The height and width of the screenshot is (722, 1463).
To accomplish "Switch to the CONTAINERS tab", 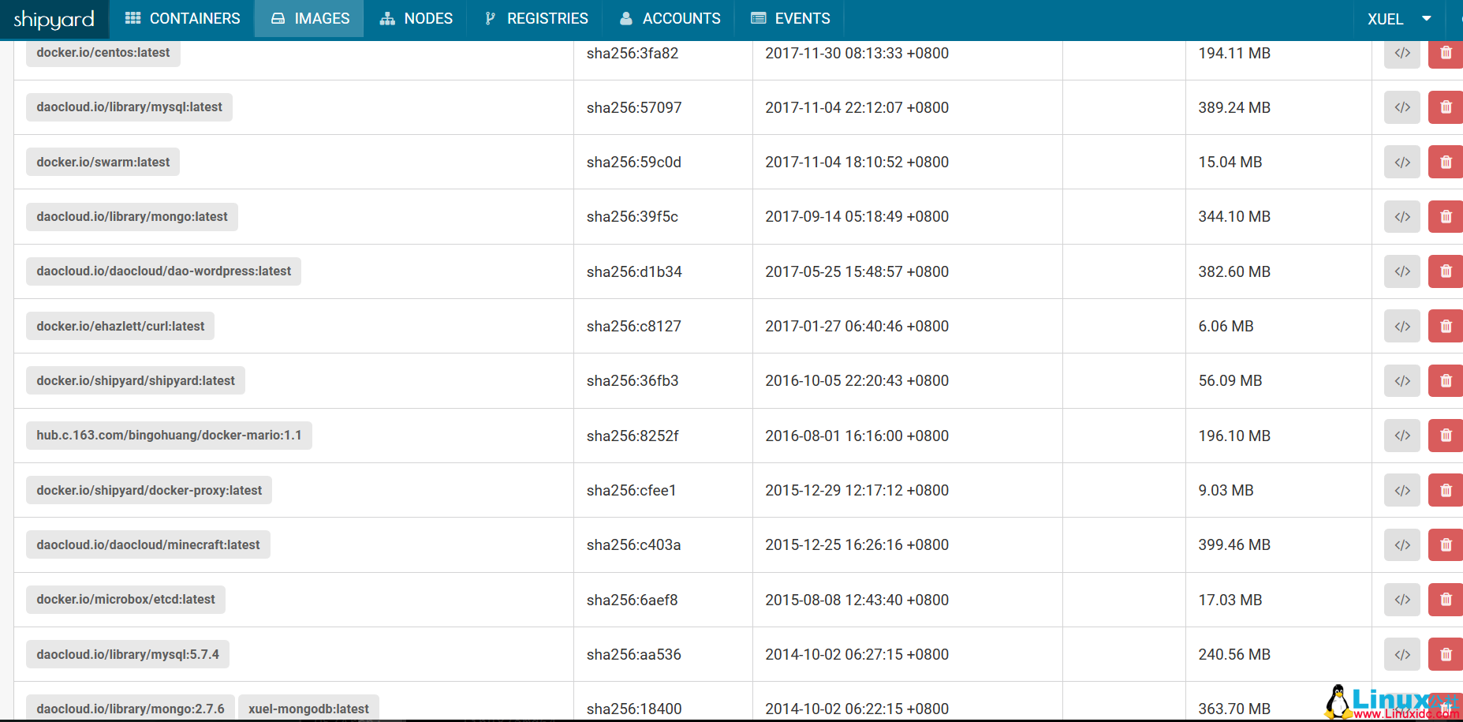I will click(182, 18).
